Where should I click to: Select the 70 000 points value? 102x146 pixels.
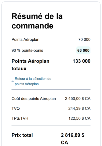pyautogui.click(x=84, y=40)
